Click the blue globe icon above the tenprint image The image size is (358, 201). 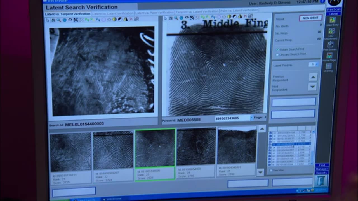[182, 18]
